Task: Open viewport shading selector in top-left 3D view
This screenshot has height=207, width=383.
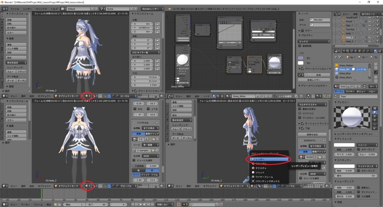Action: [x=88, y=96]
